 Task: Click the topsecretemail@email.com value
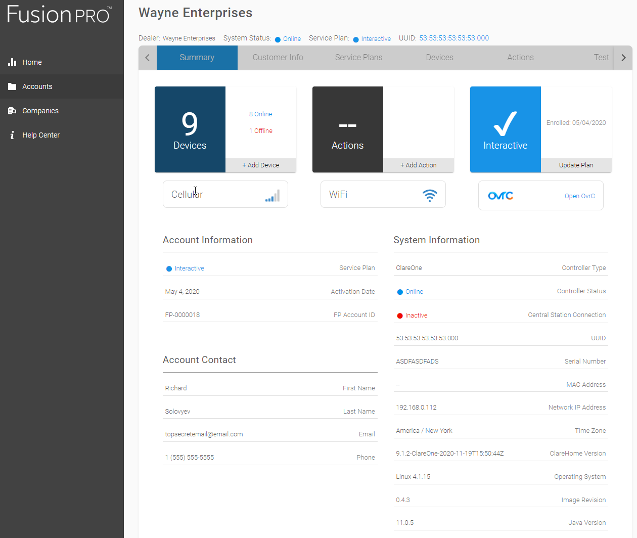tap(204, 434)
